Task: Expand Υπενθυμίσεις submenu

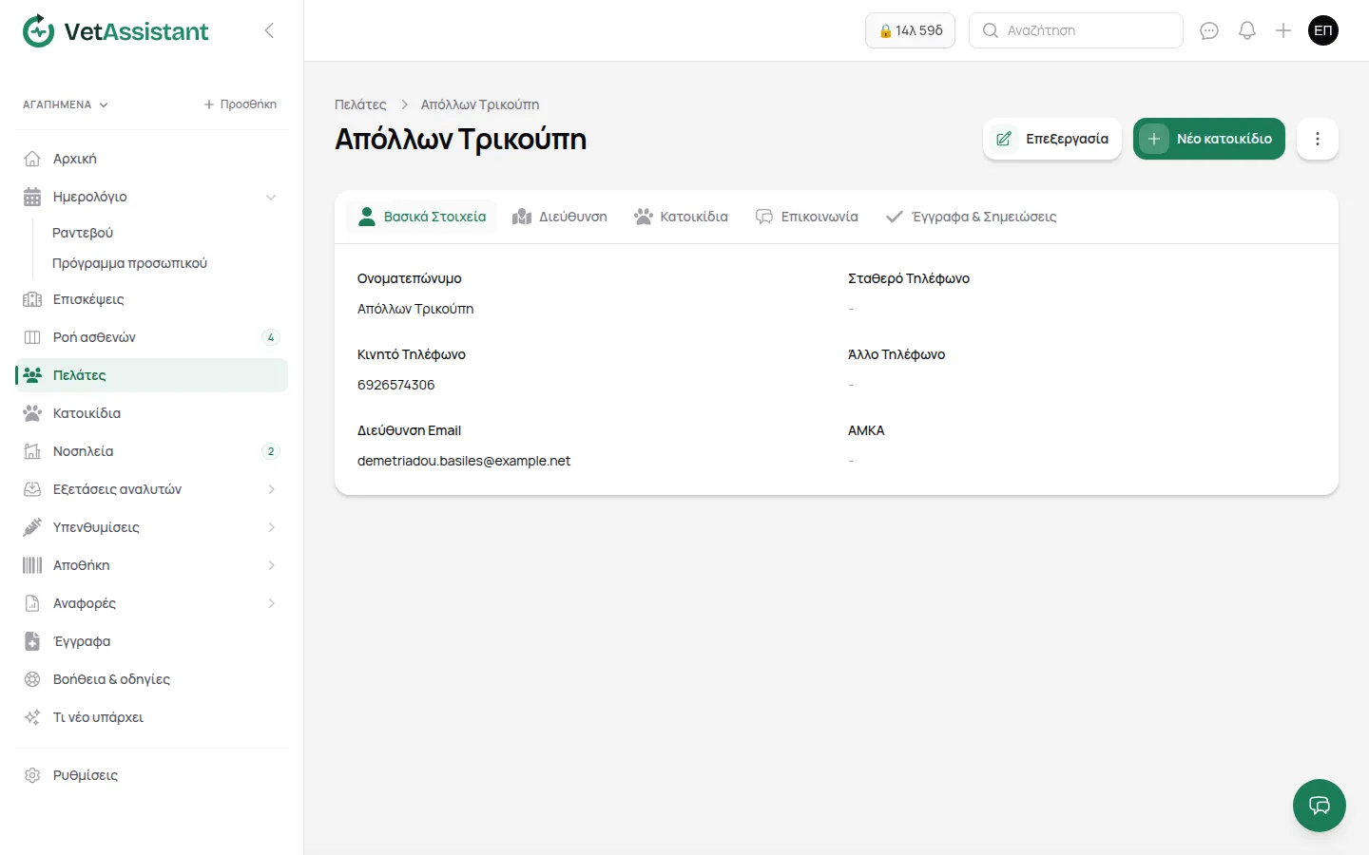Action: coord(271,527)
